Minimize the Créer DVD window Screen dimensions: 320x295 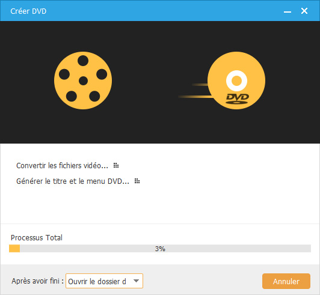(288, 11)
